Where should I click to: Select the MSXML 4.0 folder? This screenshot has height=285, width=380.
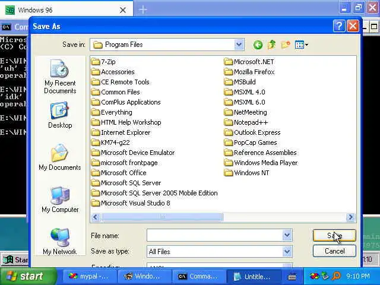(x=245, y=92)
